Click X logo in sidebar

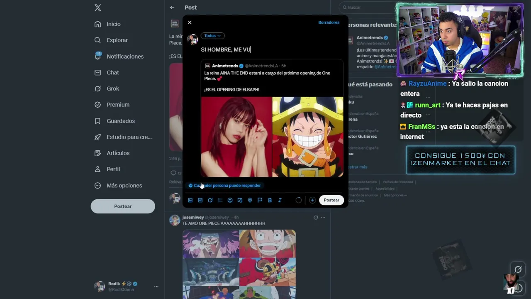tap(98, 7)
